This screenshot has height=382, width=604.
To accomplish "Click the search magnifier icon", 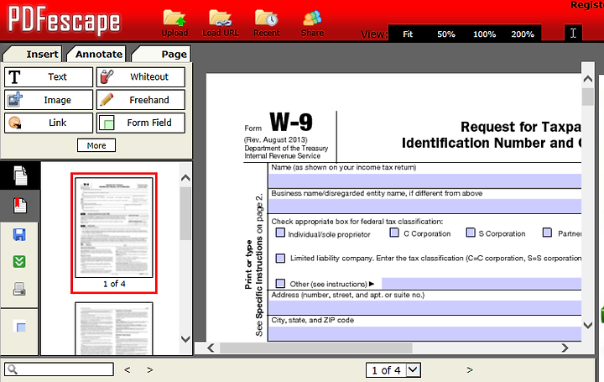I will 13,369.
